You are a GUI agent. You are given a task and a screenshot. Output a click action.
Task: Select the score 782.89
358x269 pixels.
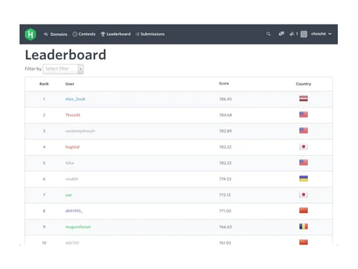pos(226,131)
